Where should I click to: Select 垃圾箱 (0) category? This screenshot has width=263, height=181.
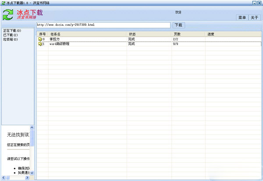pos(11,39)
